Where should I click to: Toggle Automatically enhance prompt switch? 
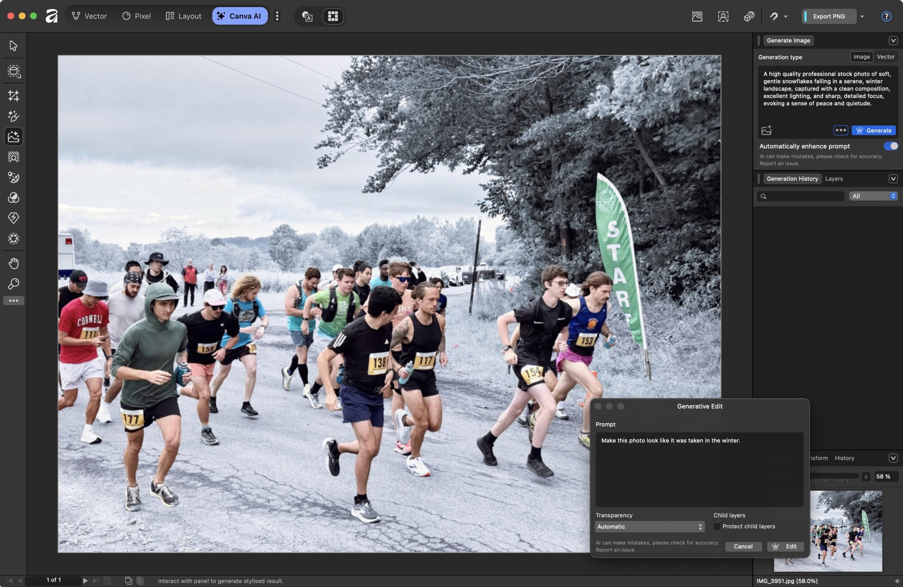890,146
